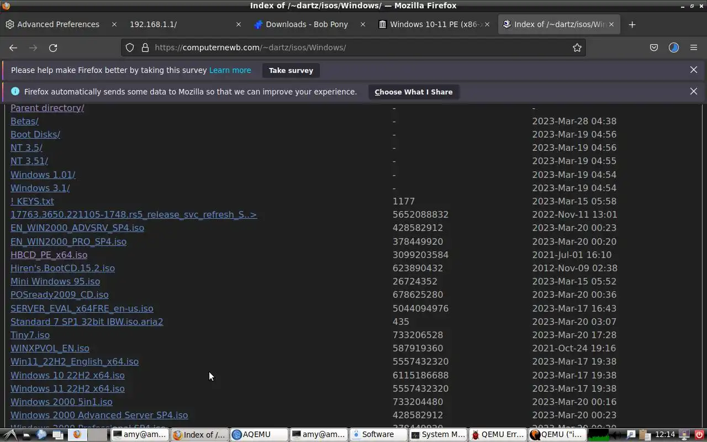
Task: Download HBCD_PE_x64.iso
Action: click(49, 255)
